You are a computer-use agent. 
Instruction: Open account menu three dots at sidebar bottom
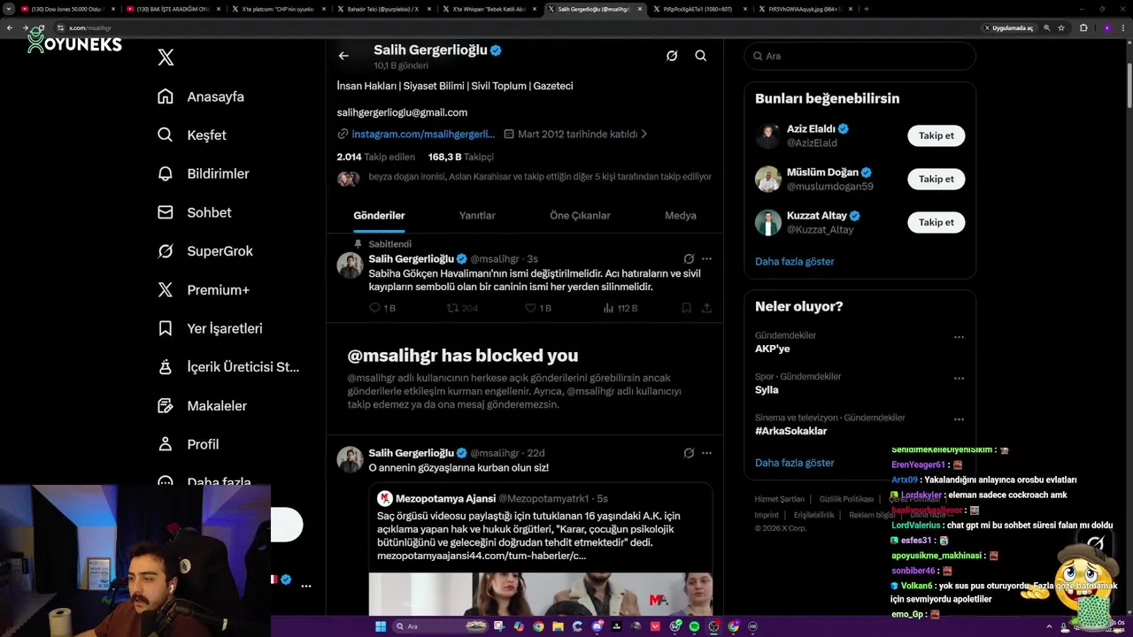pos(306,586)
